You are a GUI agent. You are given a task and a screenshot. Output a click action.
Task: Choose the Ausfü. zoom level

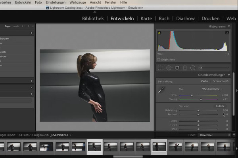pos(16,26)
